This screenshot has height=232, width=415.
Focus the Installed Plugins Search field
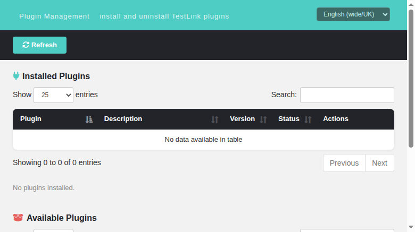point(347,95)
